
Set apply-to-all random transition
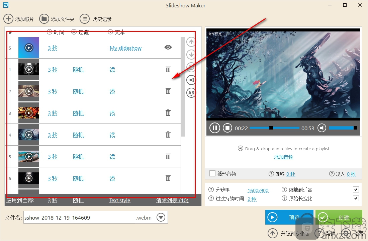point(78,200)
